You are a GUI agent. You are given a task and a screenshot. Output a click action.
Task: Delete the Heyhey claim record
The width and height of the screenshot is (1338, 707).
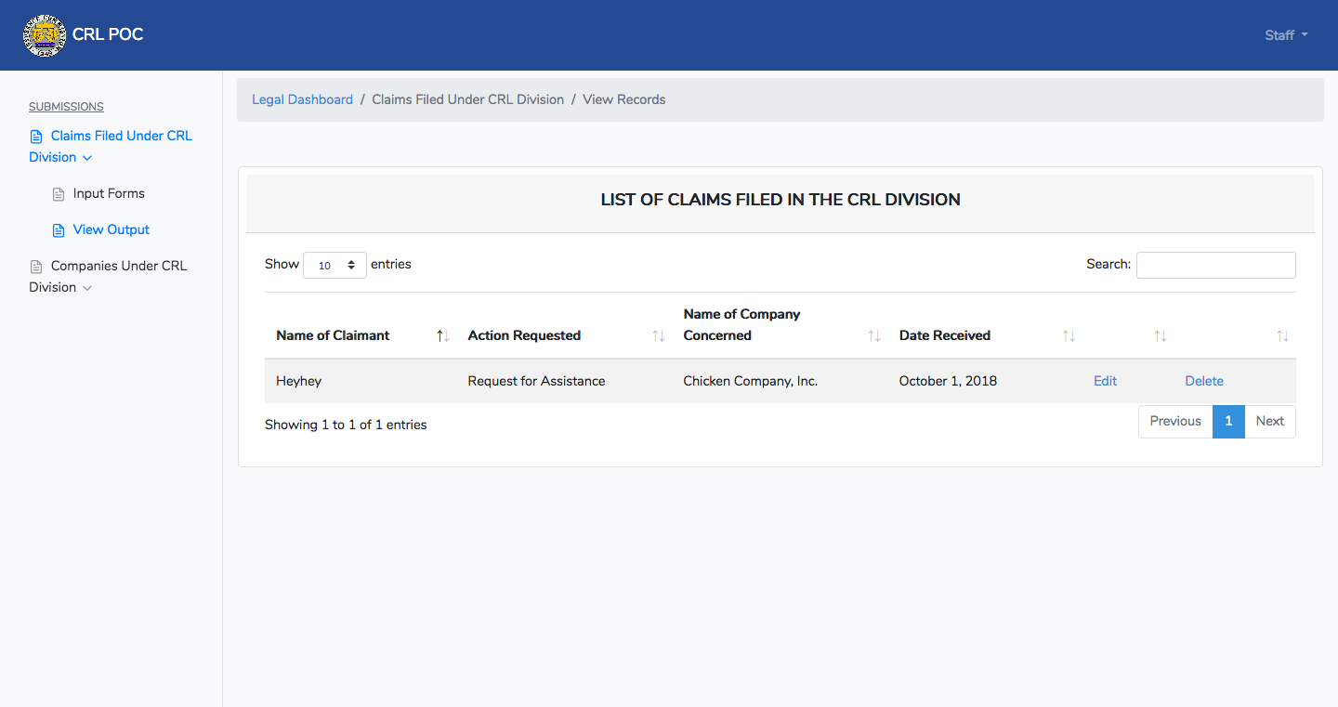pyautogui.click(x=1204, y=381)
